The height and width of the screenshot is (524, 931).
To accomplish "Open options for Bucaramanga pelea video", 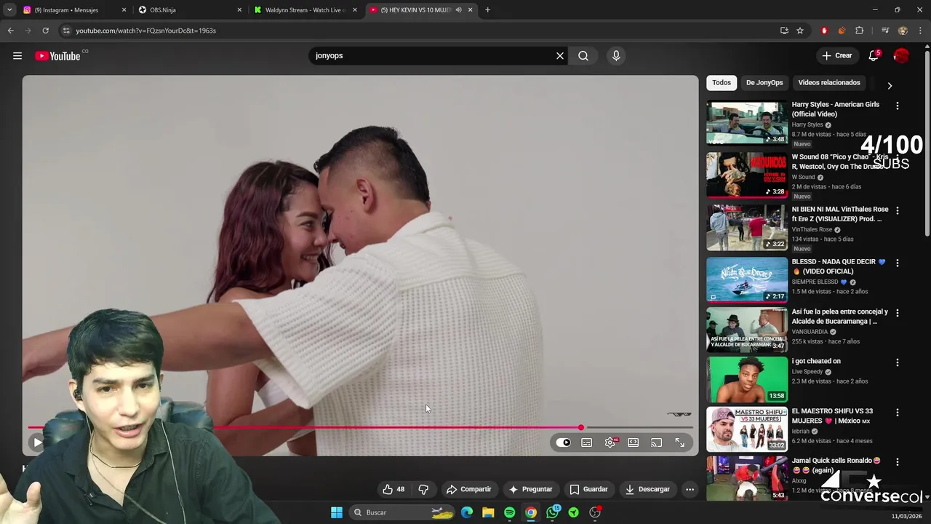I will coord(898,313).
